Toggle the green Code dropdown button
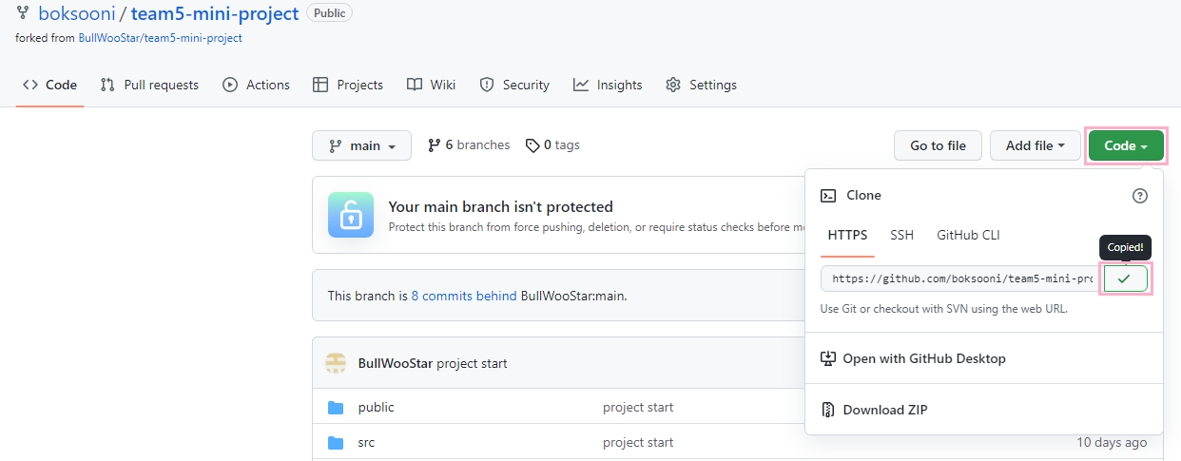Viewport: 1181px width, 461px height. (x=1126, y=145)
